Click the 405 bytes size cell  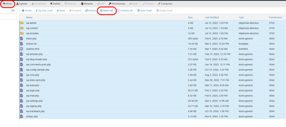tap(193, 39)
